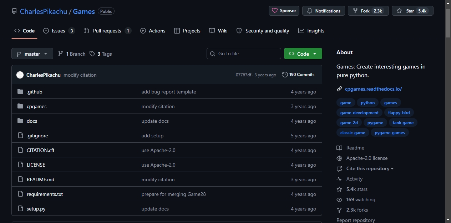451x223 pixels.
Task: View the 190 Commits history link
Action: pos(298,75)
